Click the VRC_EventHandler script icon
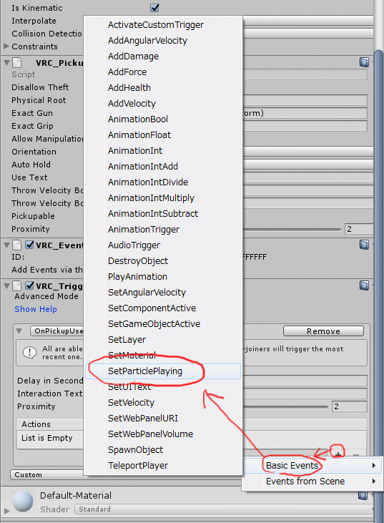 [x=16, y=245]
